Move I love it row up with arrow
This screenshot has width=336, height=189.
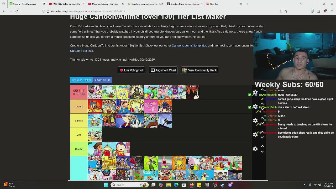pos(262,104)
